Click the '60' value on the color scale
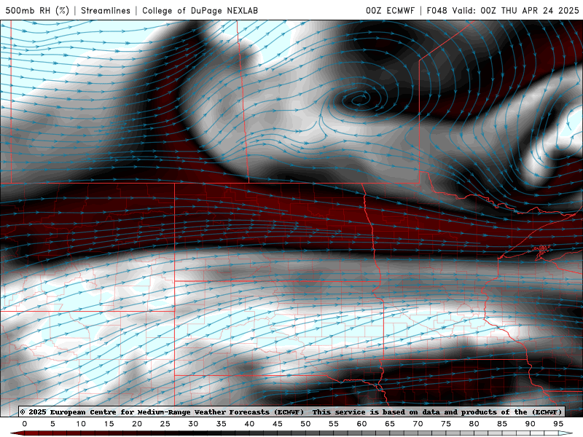This screenshot has height=437, width=583. coord(361,424)
